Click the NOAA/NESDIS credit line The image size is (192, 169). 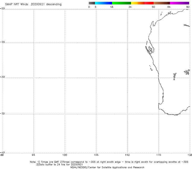[107, 167]
